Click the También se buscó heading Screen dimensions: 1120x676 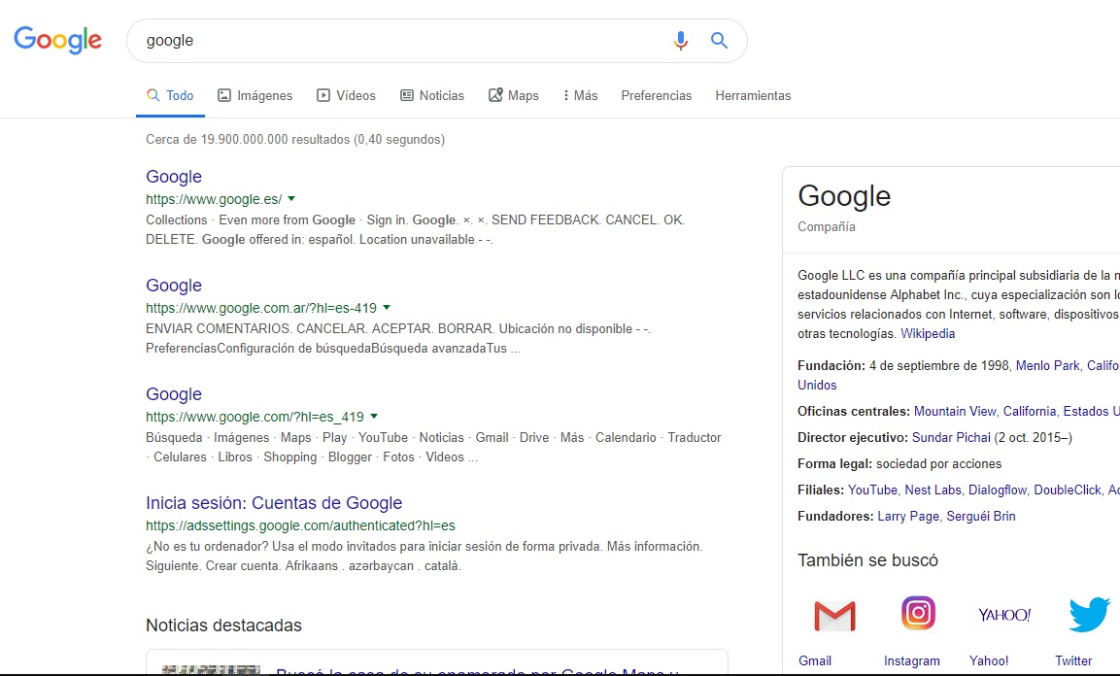(x=867, y=560)
